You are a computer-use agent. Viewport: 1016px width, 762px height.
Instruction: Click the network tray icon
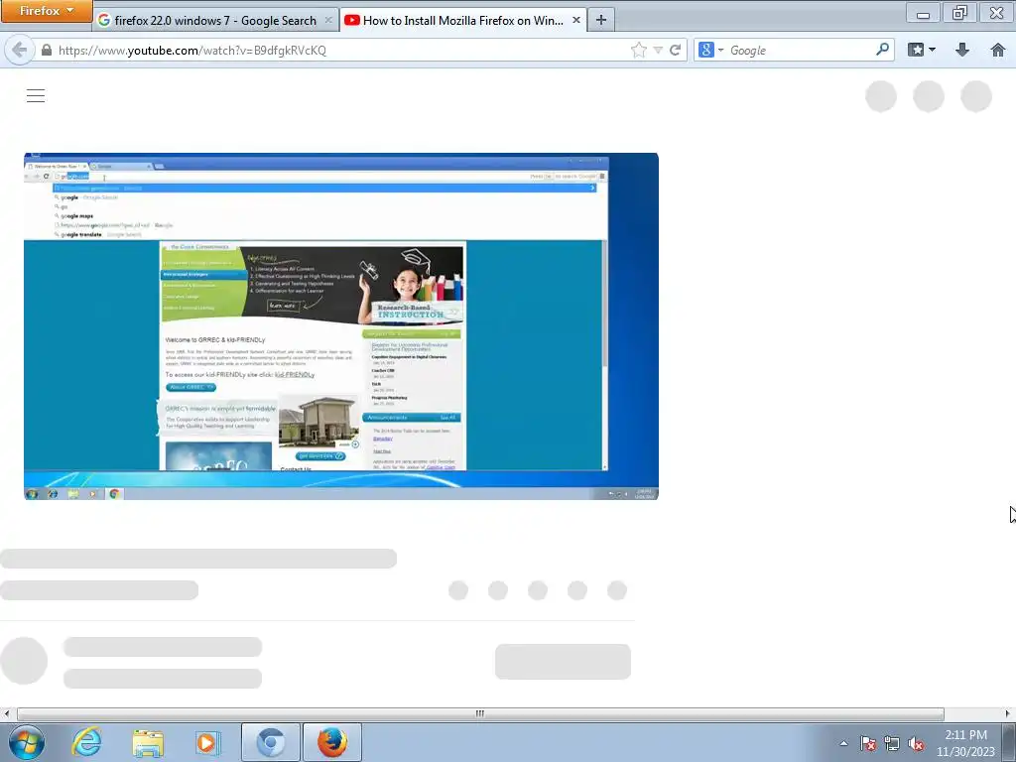[x=892, y=743]
